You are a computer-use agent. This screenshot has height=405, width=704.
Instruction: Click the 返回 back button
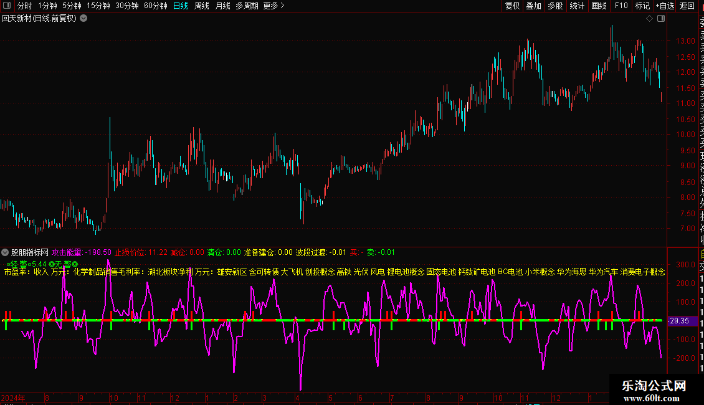(x=687, y=6)
